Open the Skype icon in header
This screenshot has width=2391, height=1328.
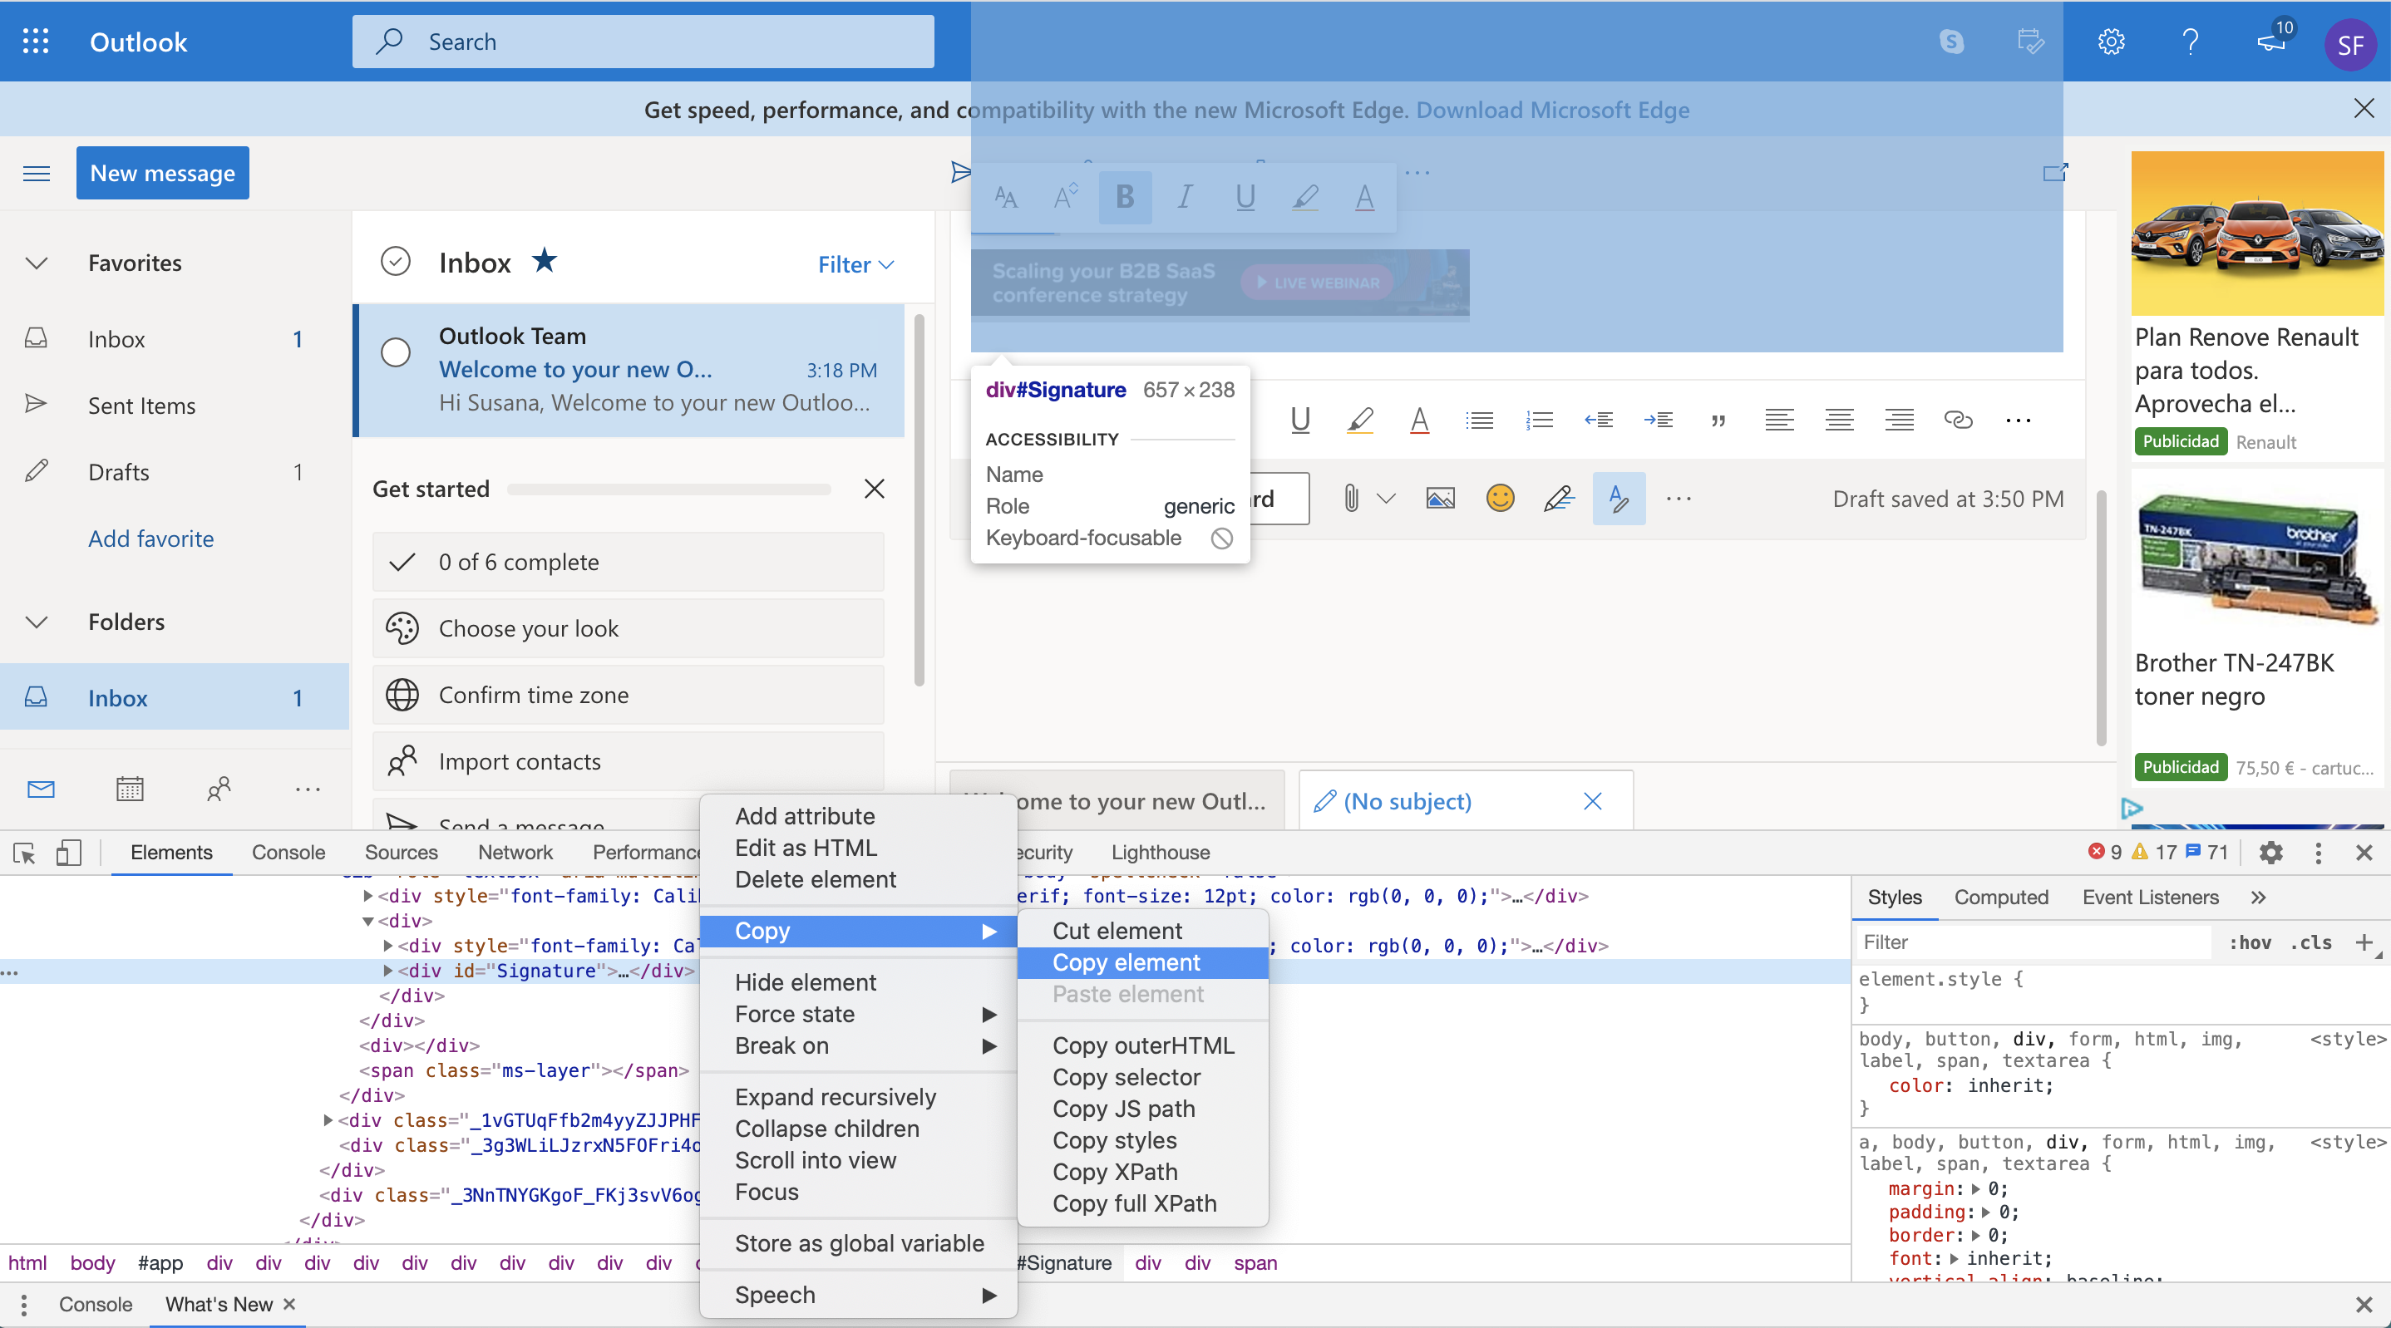tap(1951, 42)
